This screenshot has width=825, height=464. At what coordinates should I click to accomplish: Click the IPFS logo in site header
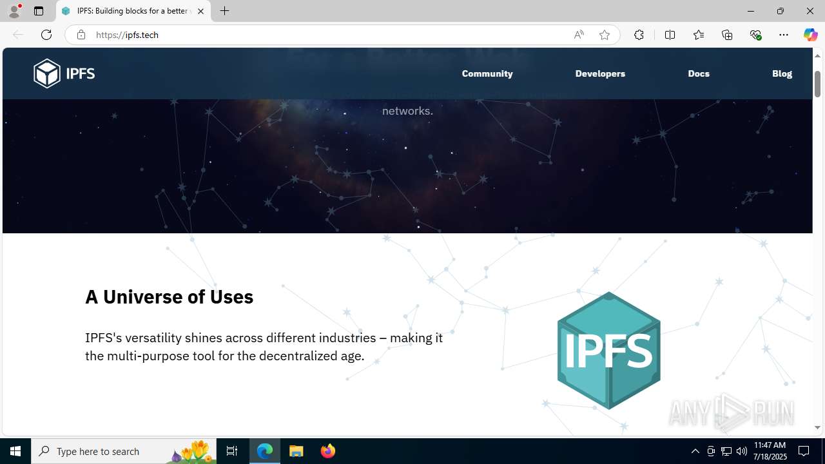pyautogui.click(x=64, y=73)
